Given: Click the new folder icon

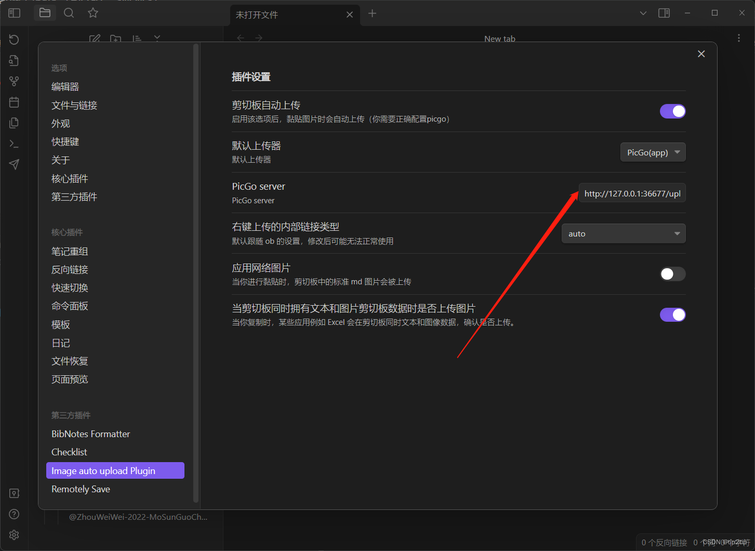Looking at the screenshot, I should (115, 38).
